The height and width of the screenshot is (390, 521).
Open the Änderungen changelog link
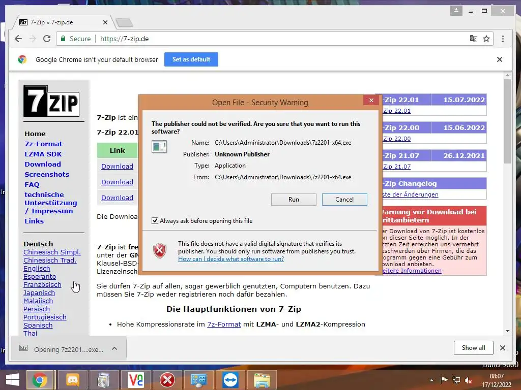coord(410,194)
